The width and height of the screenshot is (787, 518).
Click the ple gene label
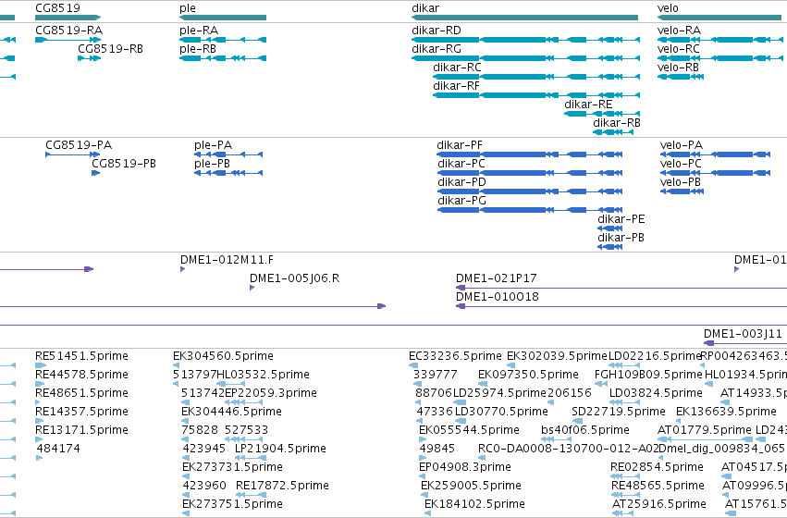pyautogui.click(x=188, y=8)
